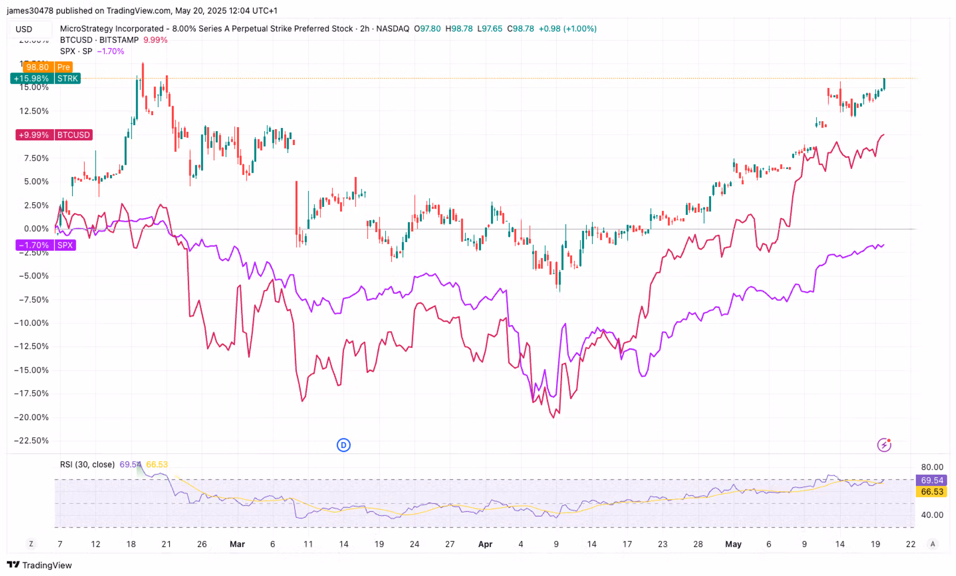
Task: Click the SPX −1.70% price label
Action: pos(45,245)
